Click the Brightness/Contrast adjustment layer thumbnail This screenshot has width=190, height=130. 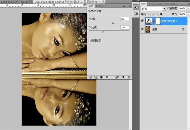click(149, 21)
